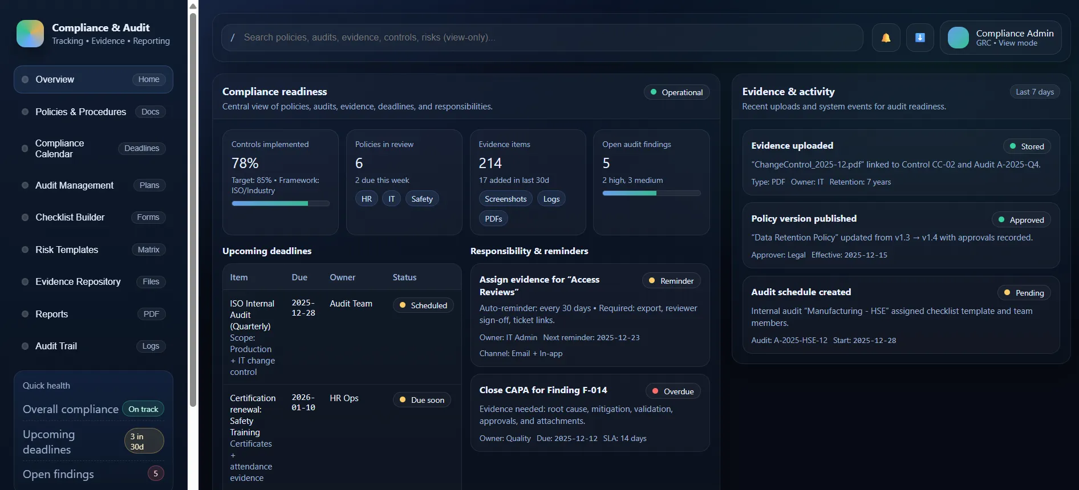This screenshot has height=490, width=1079.
Task: Click Certification renewal Safety Training item
Action: coord(253,415)
